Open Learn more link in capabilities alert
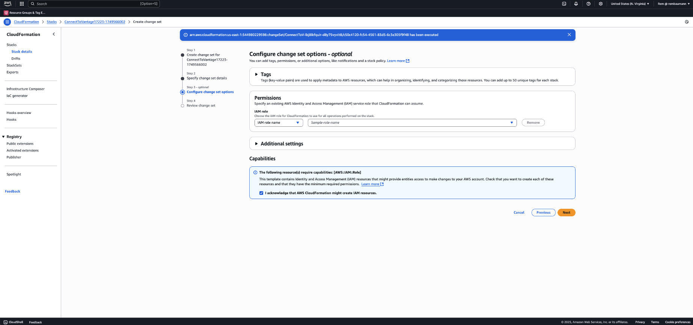693x325 pixels. click(372, 184)
